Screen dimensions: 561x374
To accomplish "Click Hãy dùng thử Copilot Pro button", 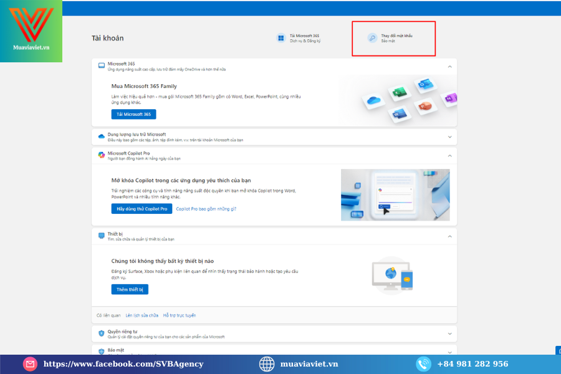I will 141,209.
